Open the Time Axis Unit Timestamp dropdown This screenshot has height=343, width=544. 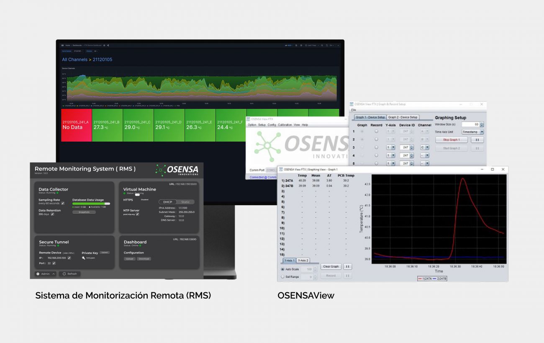472,132
